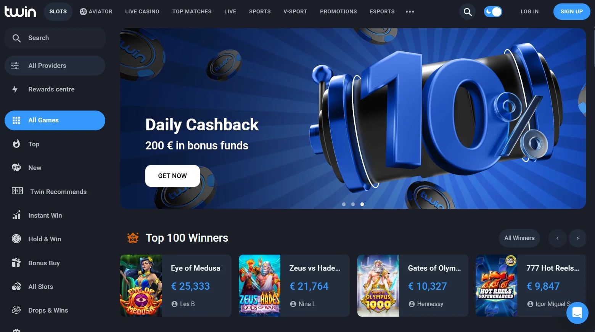Switch to the Live Casino tab
This screenshot has width=595, height=332.
(x=142, y=11)
